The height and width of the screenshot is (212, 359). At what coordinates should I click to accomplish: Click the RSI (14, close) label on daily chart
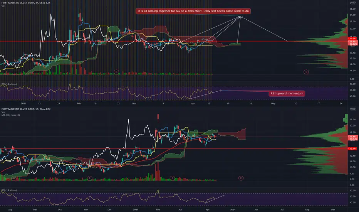click(x=9, y=190)
